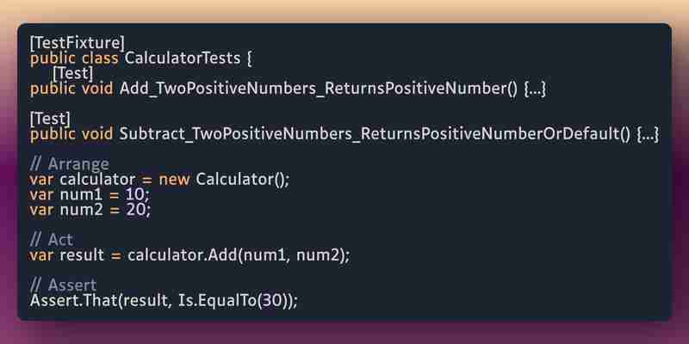Click the // Act comment
Screen dimensions: 689x344
pyautogui.click(x=52, y=240)
